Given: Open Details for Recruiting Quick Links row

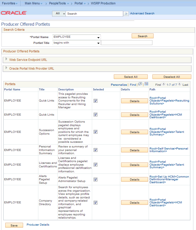Looking at the screenshot, I should pos(135,101).
